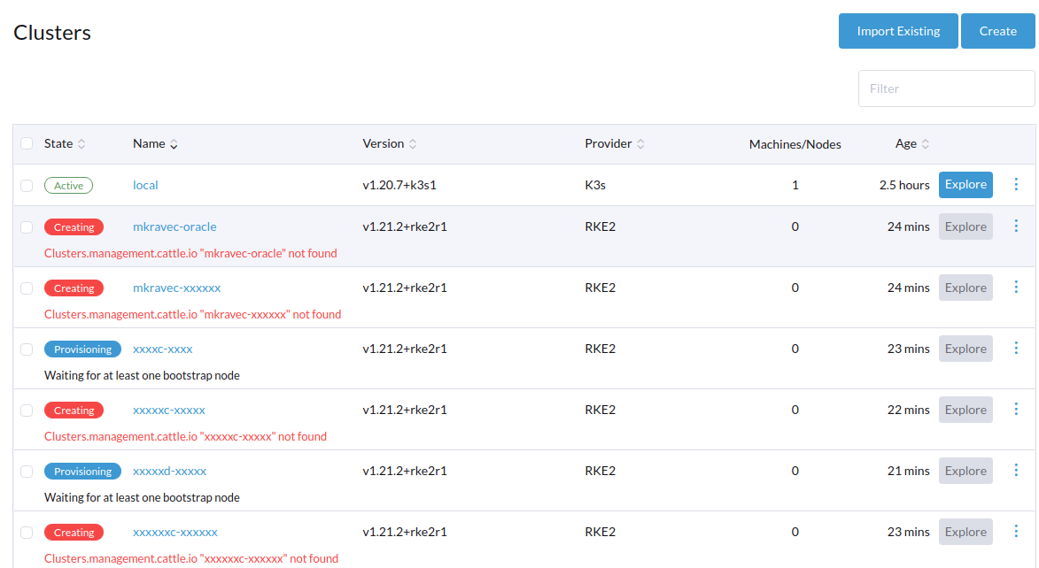
Task: Click the Creating badge on mkravec-oracle
Action: tap(74, 226)
